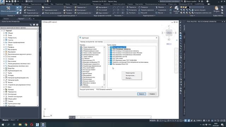
Task: Select the Растянуть (Stretch) tool
Action: click(x=131, y=13)
